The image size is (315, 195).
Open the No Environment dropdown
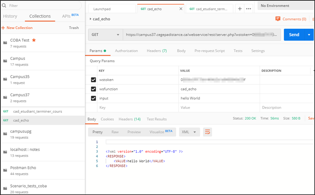click(285, 6)
